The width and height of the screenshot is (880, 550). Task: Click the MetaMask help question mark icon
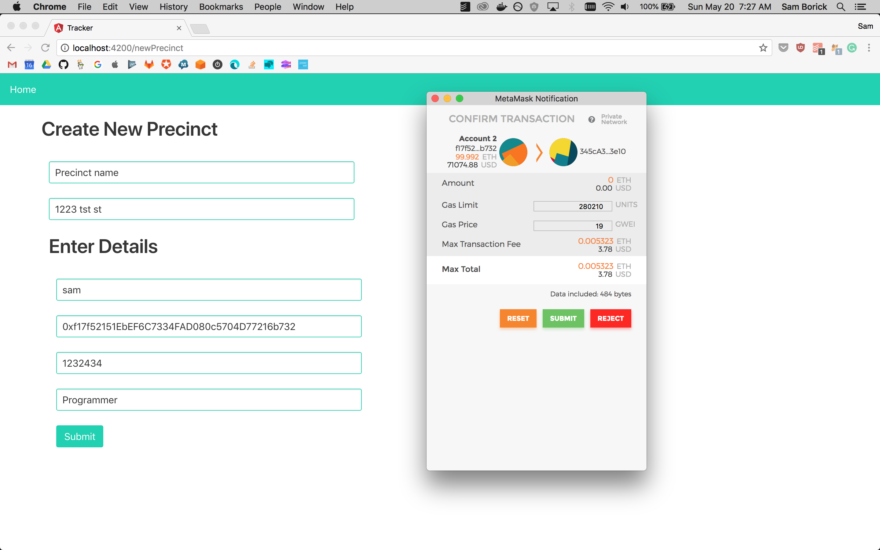click(592, 119)
